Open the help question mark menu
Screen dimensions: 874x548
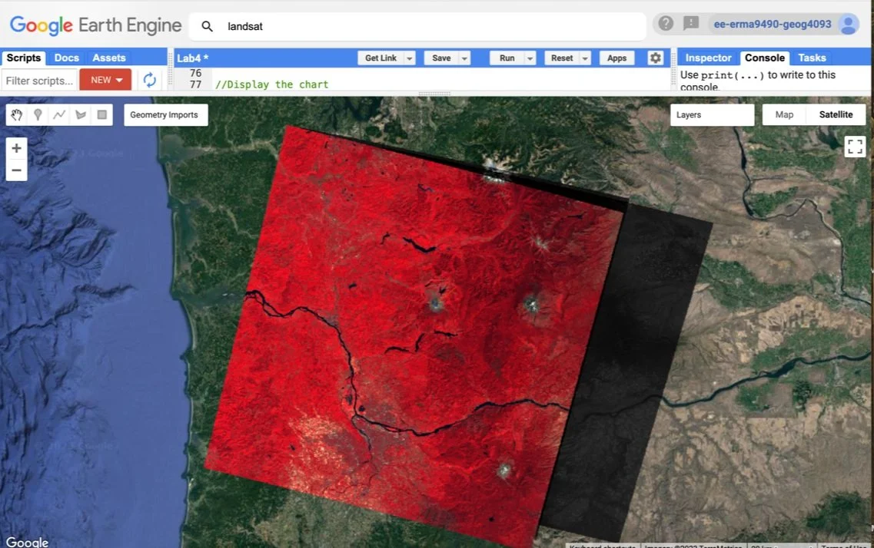[666, 23]
